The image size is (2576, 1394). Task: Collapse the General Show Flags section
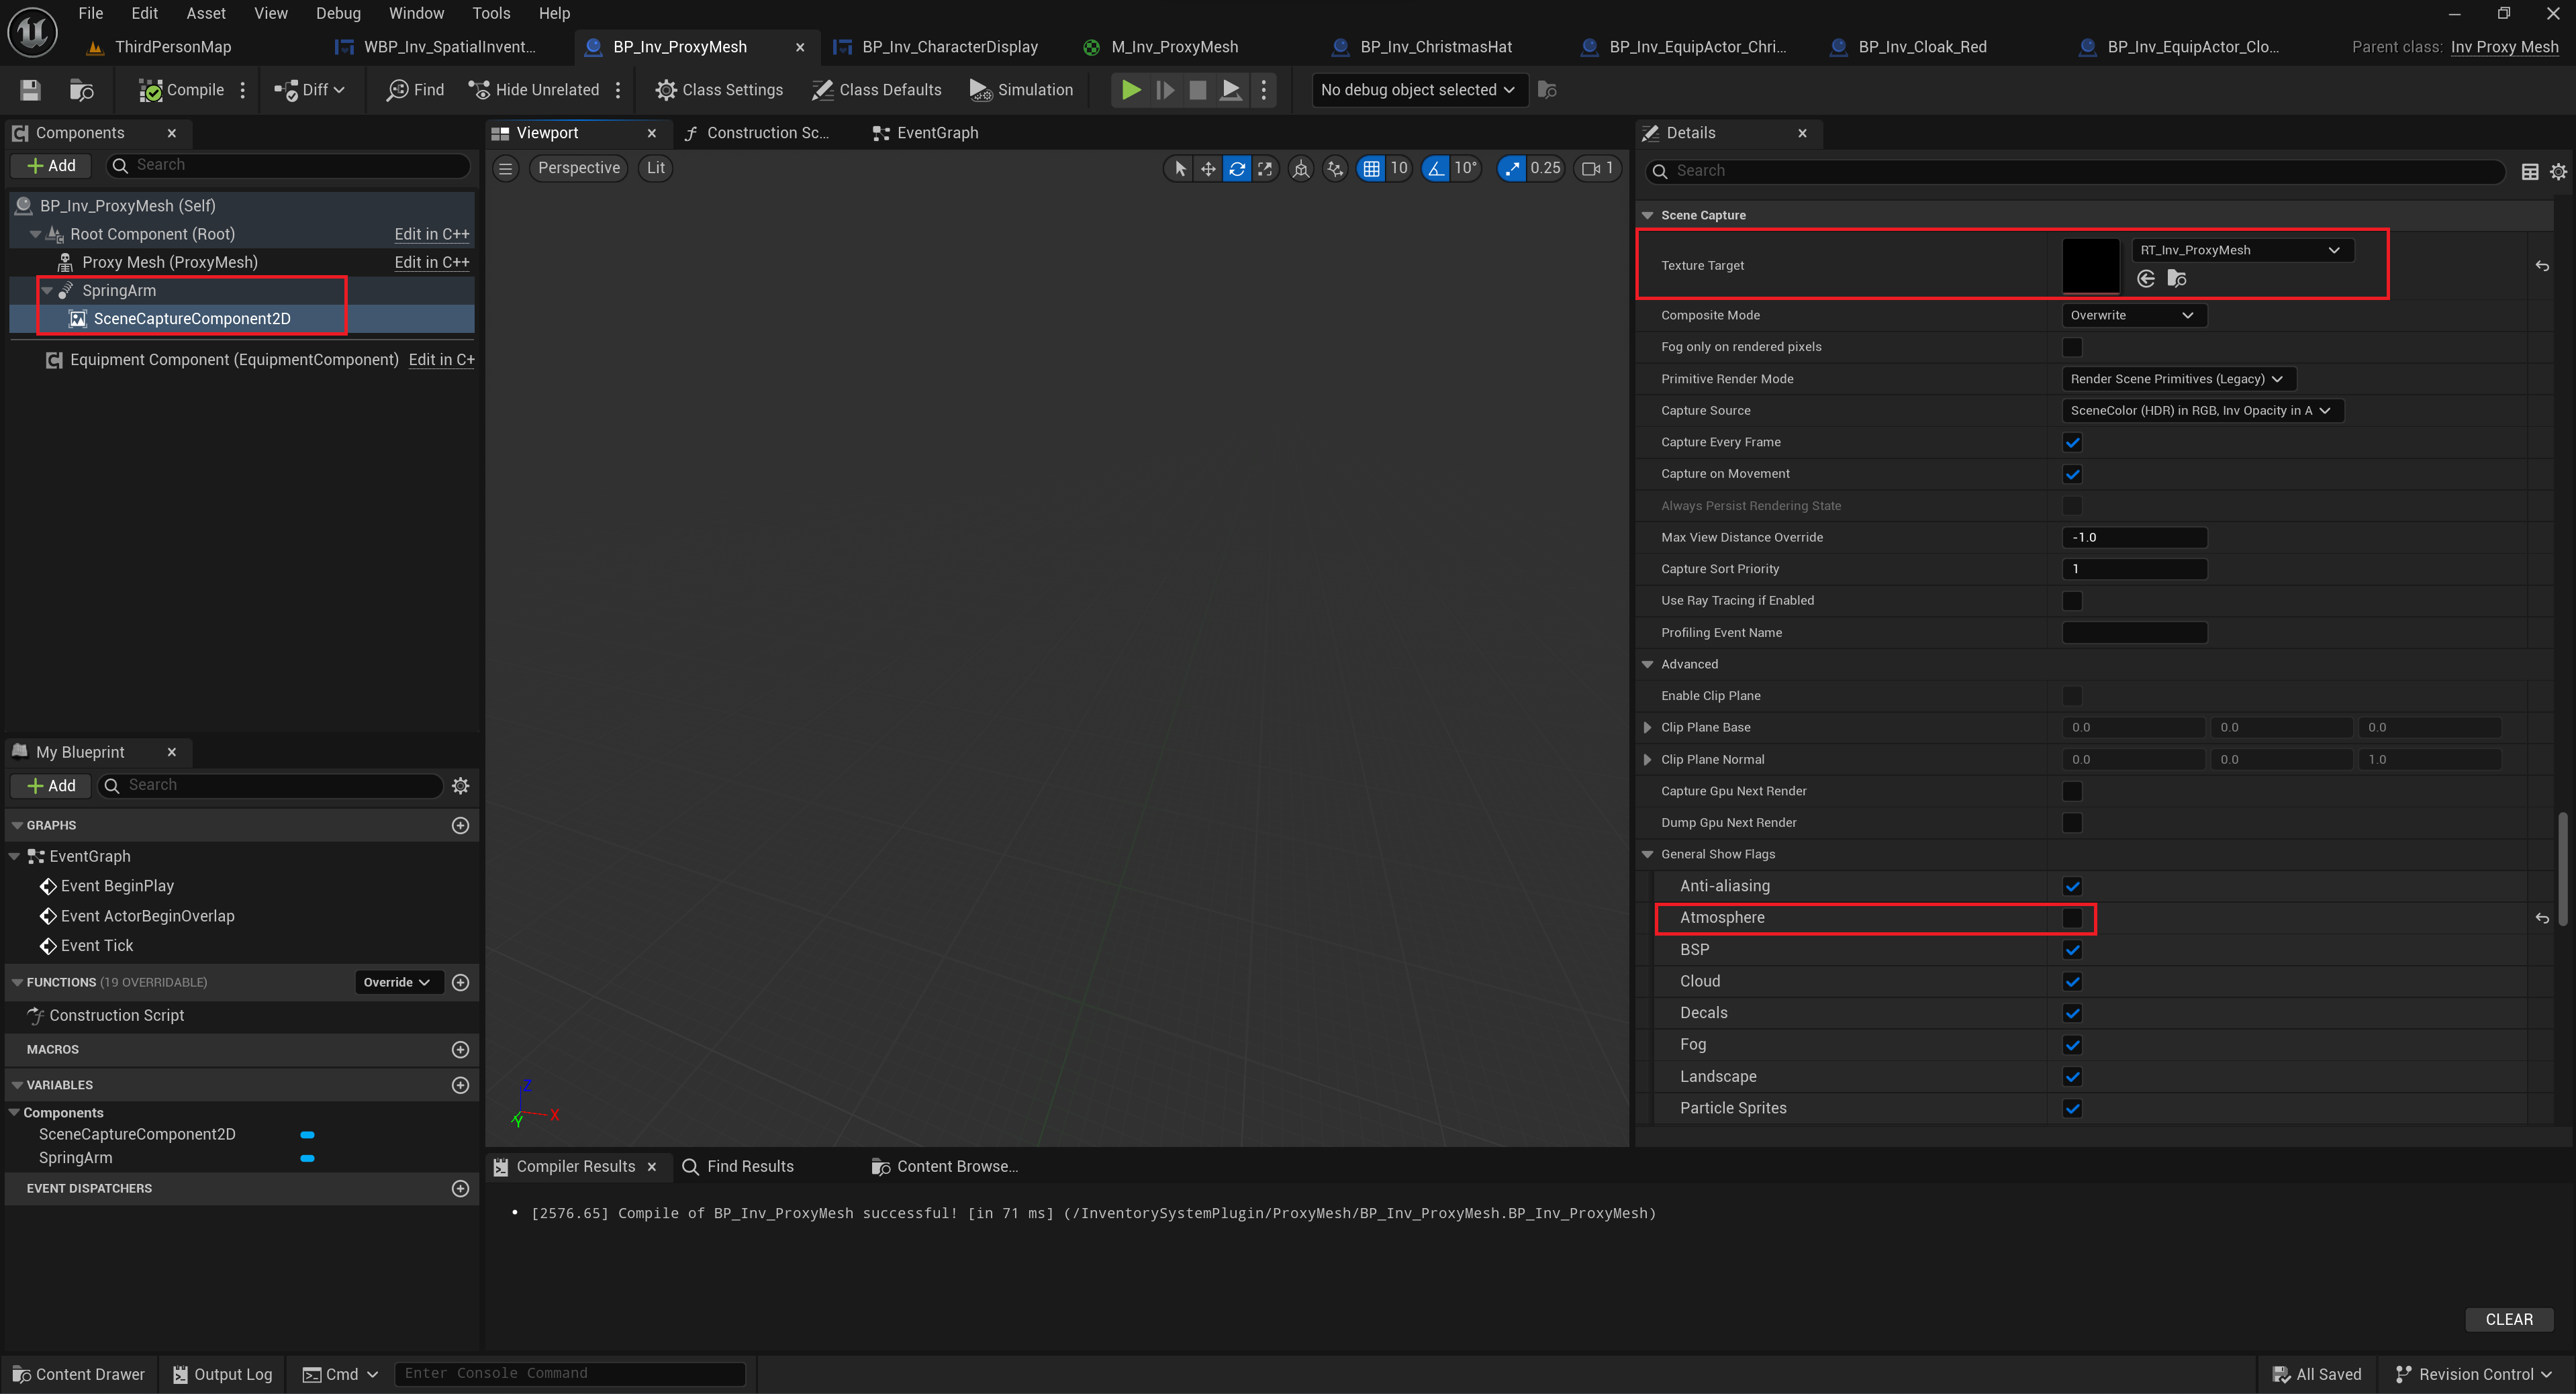[1648, 854]
